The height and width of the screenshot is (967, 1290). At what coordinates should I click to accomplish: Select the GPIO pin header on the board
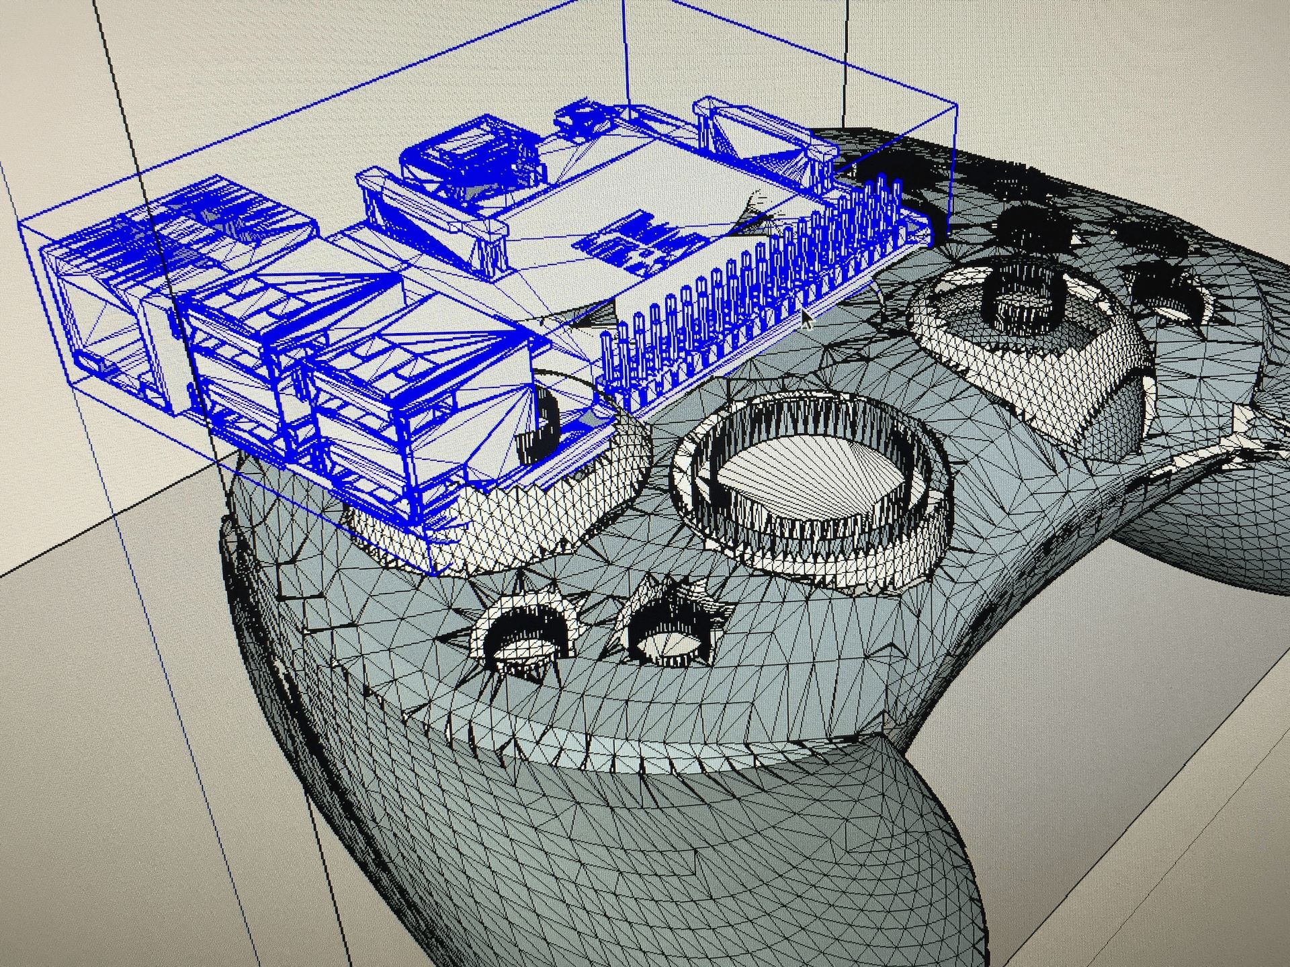coord(752,295)
